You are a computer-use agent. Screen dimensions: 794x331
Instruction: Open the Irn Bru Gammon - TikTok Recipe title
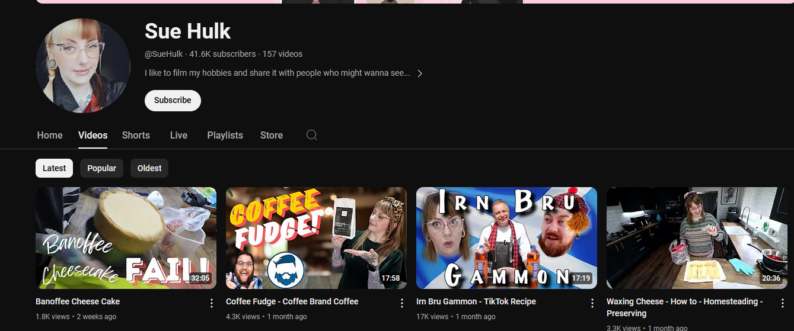[x=476, y=301]
